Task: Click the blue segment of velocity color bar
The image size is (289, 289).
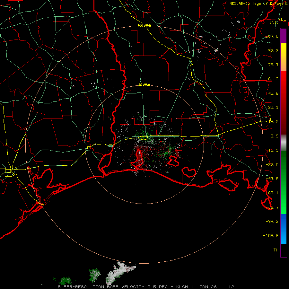Action: pos(284,229)
